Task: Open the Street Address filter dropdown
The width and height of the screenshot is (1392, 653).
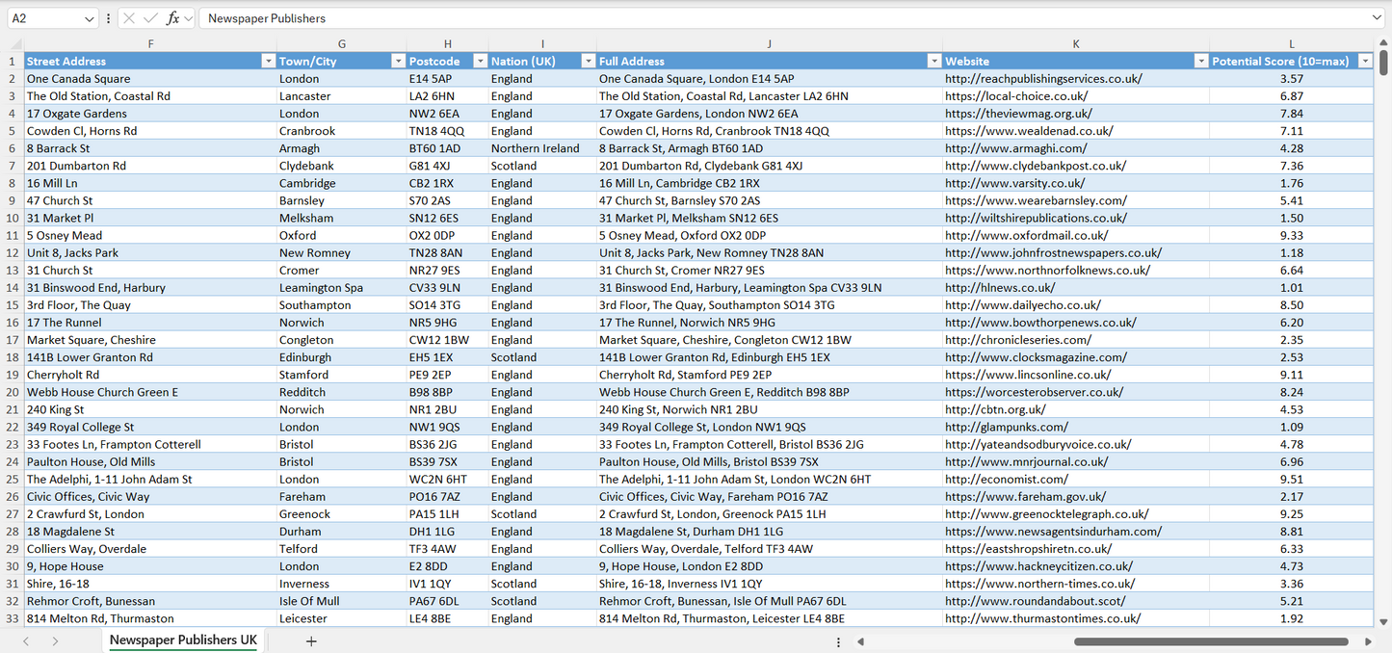Action: (269, 61)
